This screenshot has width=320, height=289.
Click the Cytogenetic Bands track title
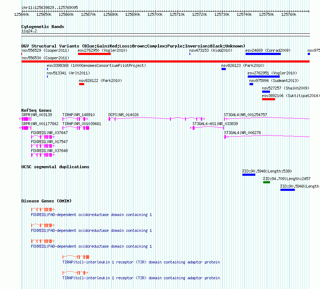(43, 27)
